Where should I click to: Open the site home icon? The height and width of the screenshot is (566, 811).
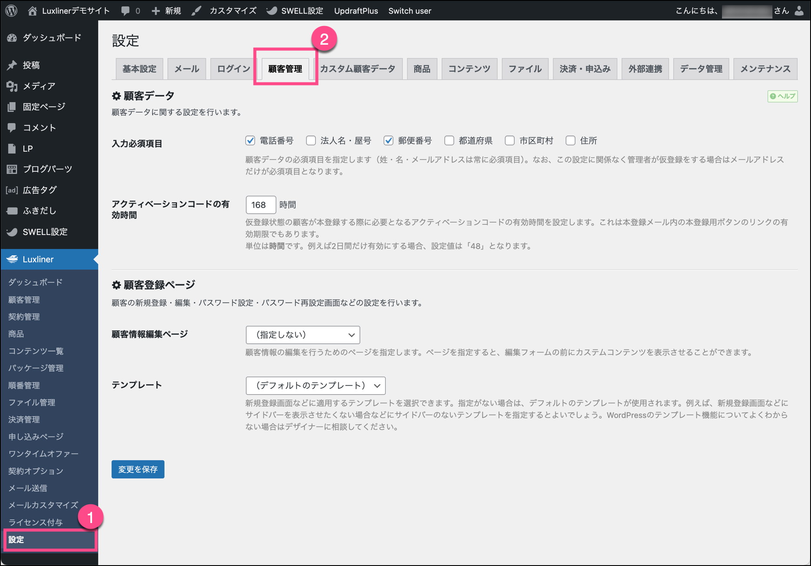pyautogui.click(x=33, y=11)
